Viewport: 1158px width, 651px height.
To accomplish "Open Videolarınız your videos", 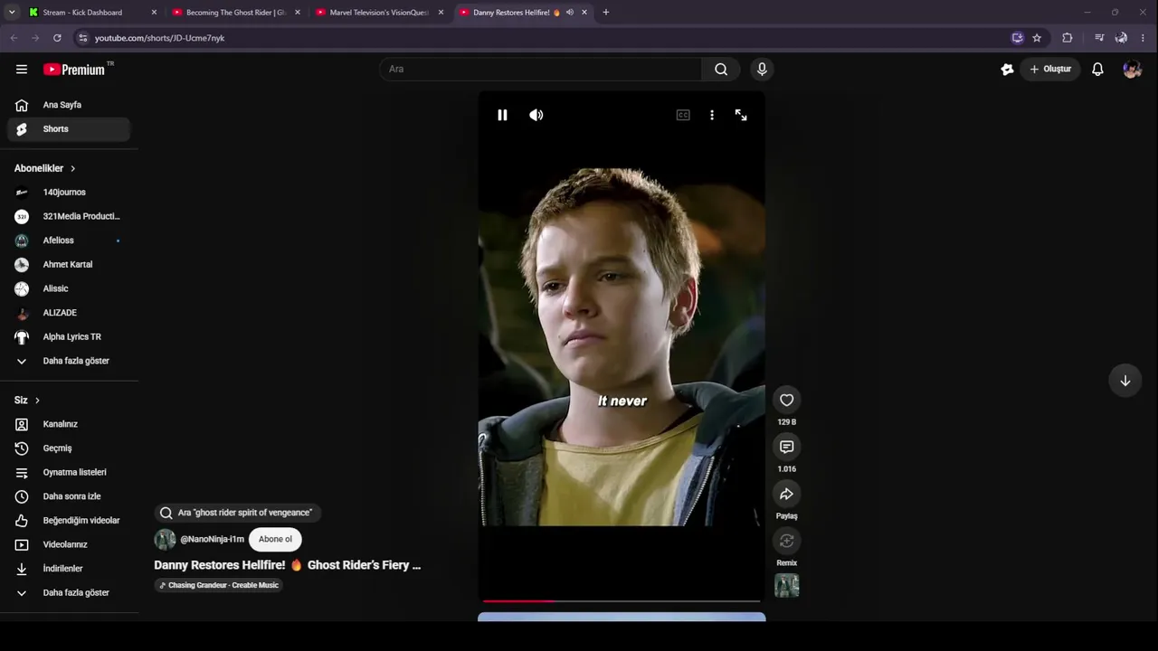I will [x=69, y=544].
